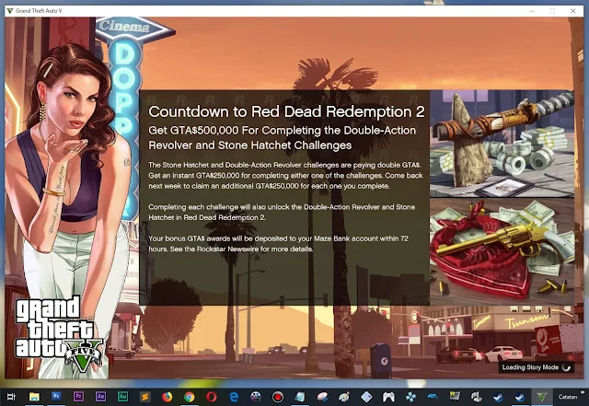
Task: Open the monitor icon app on taskbar
Action: pos(455,397)
